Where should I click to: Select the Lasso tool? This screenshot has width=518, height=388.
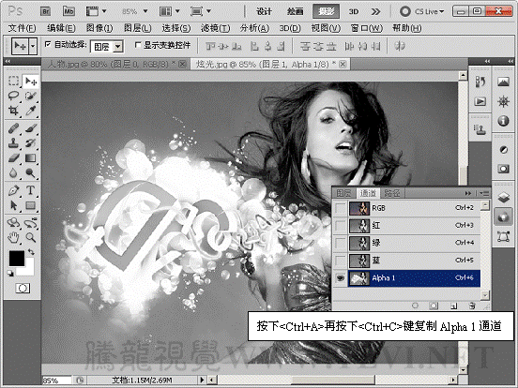pos(13,96)
